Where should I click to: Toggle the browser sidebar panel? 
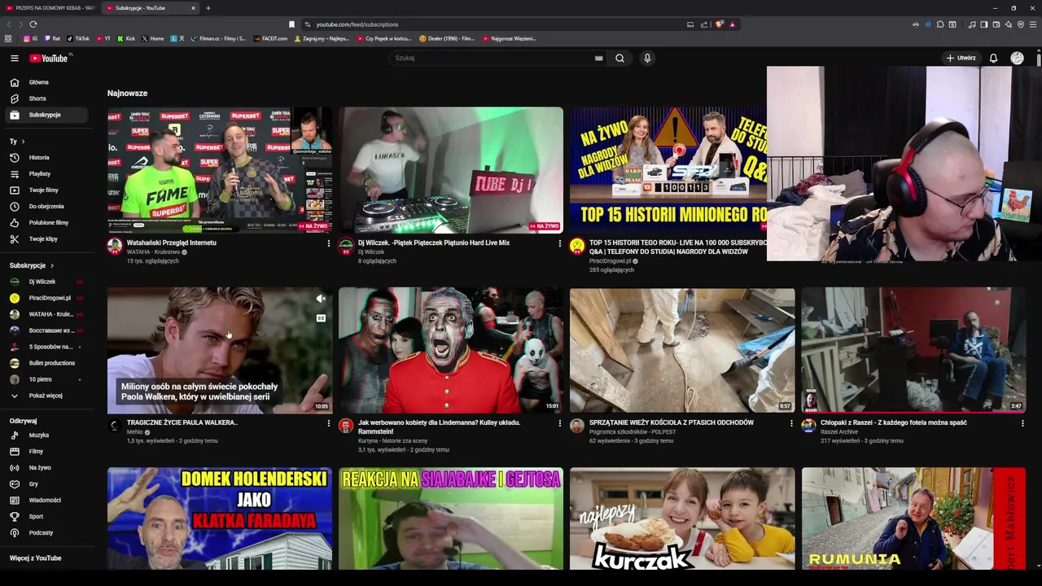click(984, 24)
